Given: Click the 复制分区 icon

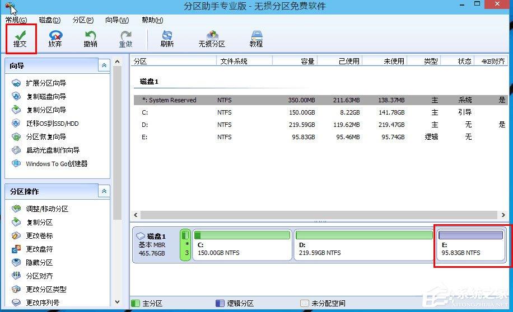Looking at the screenshot, I should (x=16, y=222).
